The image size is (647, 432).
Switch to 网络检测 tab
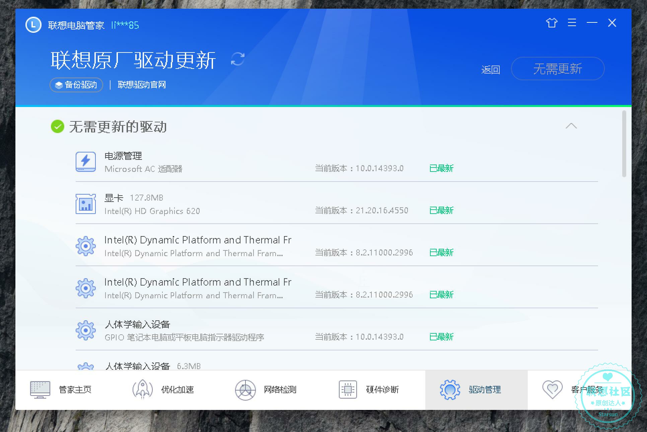[x=272, y=390]
